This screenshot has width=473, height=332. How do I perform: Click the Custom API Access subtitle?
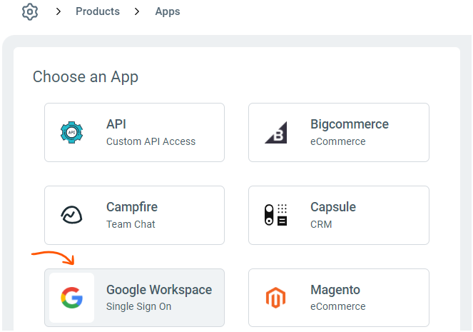tap(151, 141)
